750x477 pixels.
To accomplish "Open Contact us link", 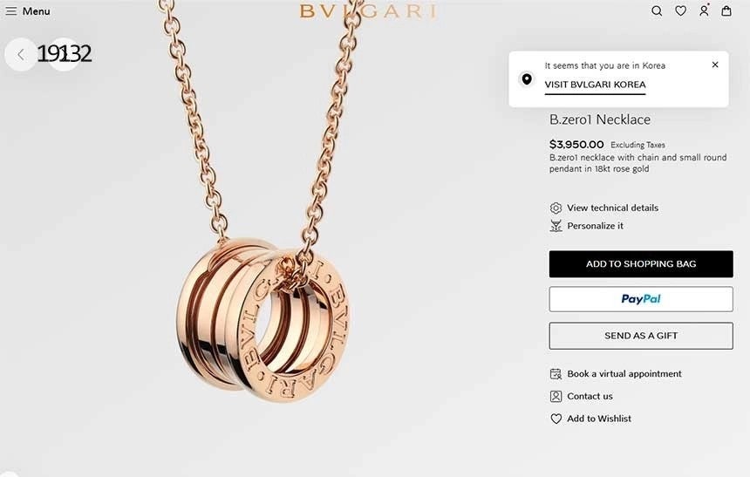I will coord(590,396).
